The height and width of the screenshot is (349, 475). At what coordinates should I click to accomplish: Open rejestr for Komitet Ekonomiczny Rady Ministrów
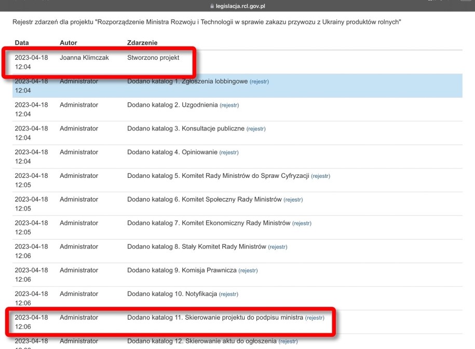coord(302,224)
